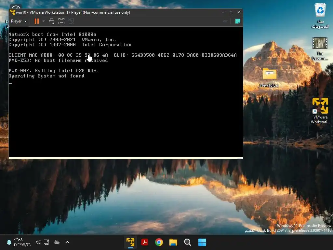The height and width of the screenshot is (250, 333).
Task: Open the green notes/message log icon
Action: [238, 21]
